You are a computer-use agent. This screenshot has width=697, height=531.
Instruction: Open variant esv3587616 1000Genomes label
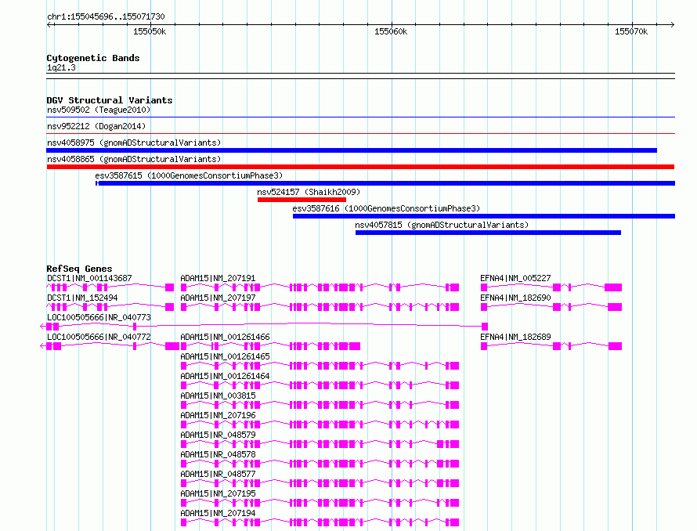(x=386, y=208)
